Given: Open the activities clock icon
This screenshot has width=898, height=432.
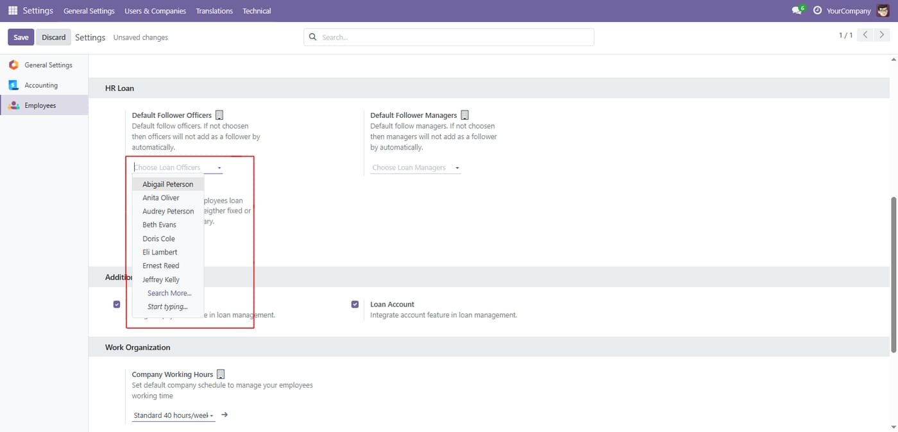Looking at the screenshot, I should pos(817,10).
